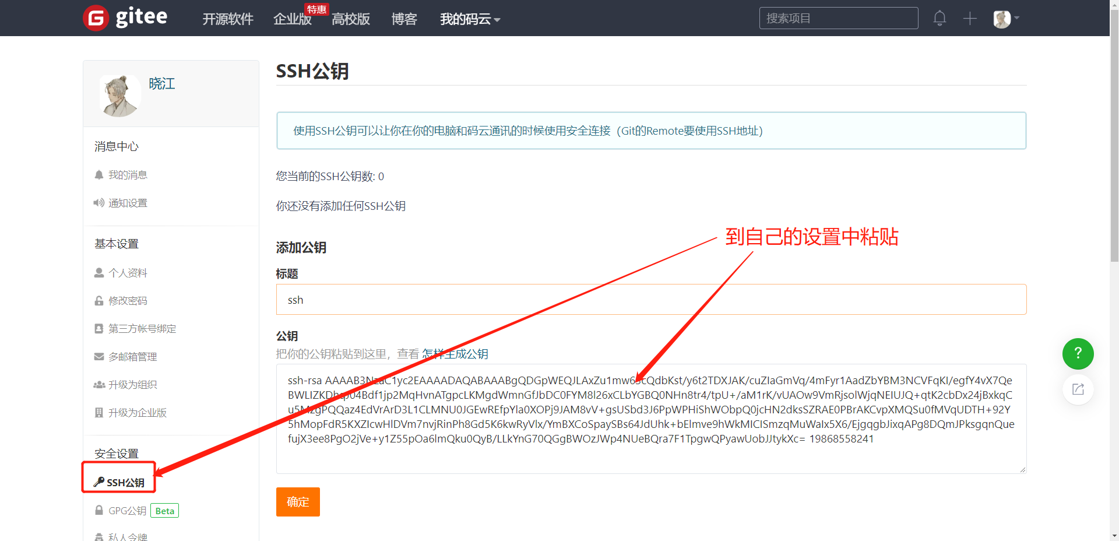Click the Gitee logo icon
The width and height of the screenshot is (1119, 541).
pyautogui.click(x=96, y=18)
